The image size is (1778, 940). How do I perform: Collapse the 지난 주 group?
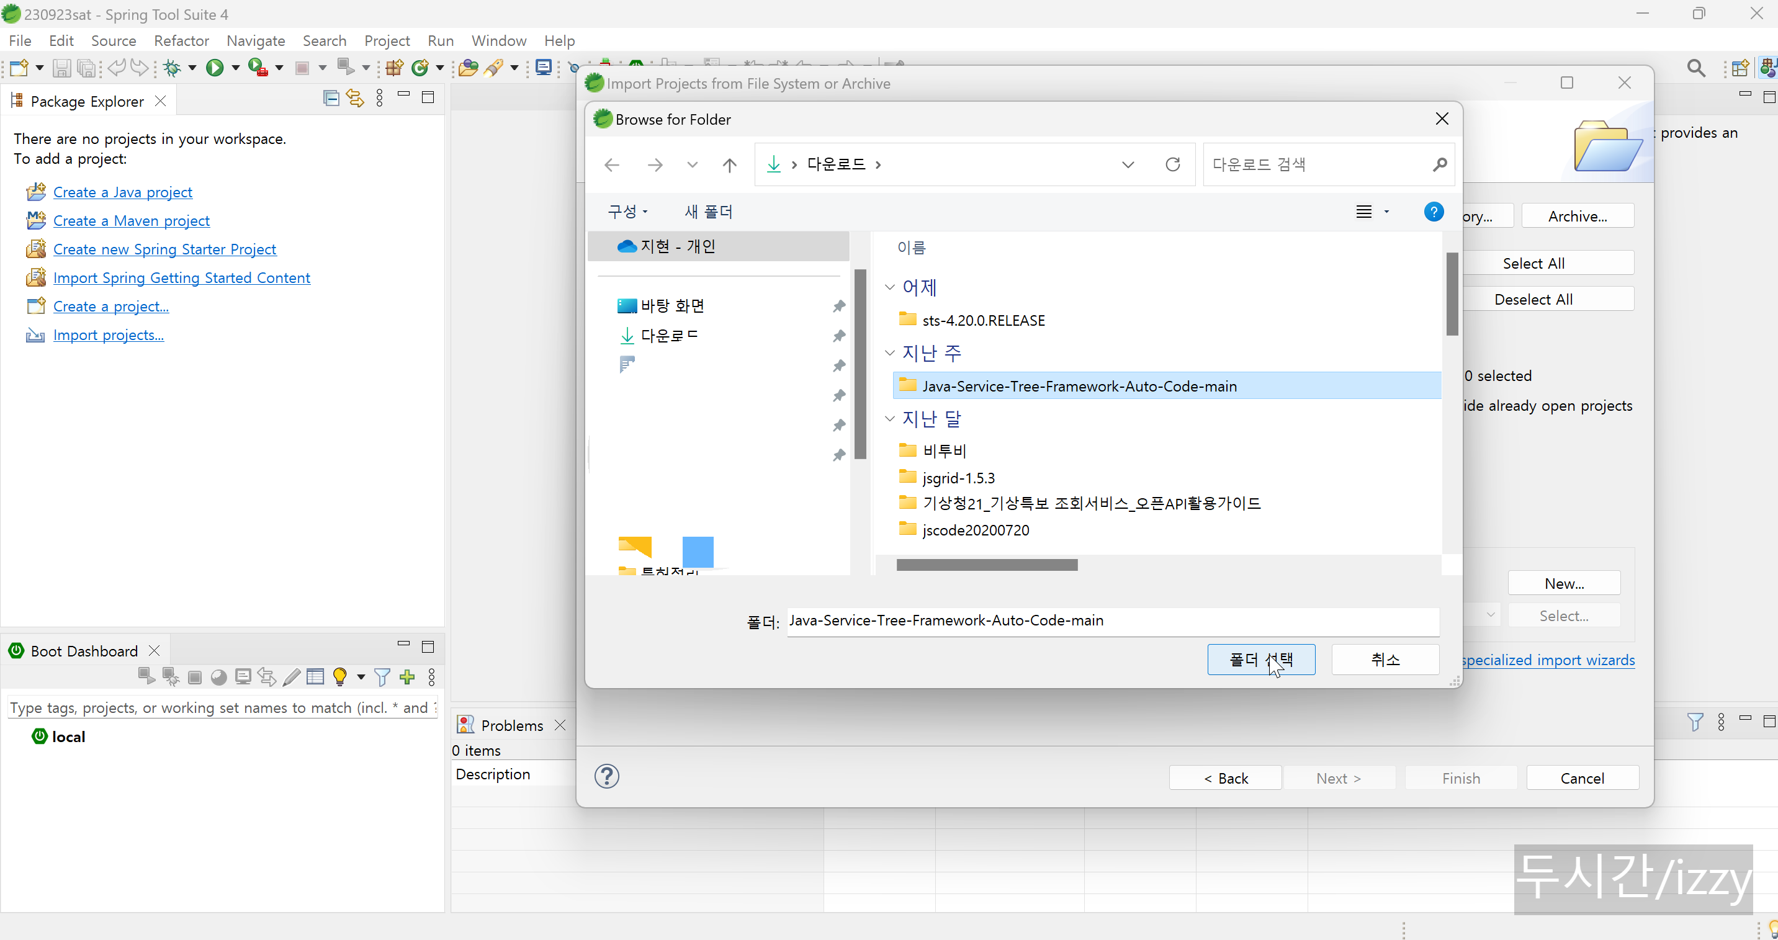coord(890,352)
